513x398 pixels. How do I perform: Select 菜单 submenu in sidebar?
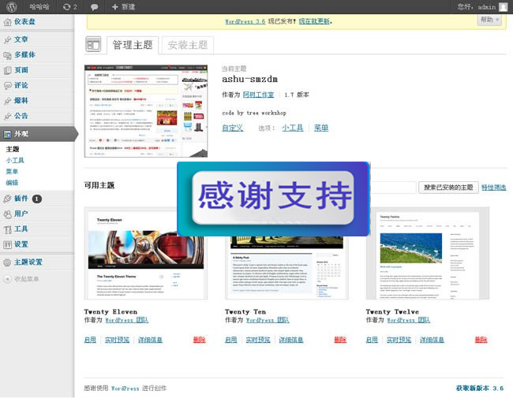coord(12,172)
